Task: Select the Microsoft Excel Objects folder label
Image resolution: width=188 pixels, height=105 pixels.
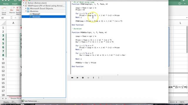Action: (41, 8)
